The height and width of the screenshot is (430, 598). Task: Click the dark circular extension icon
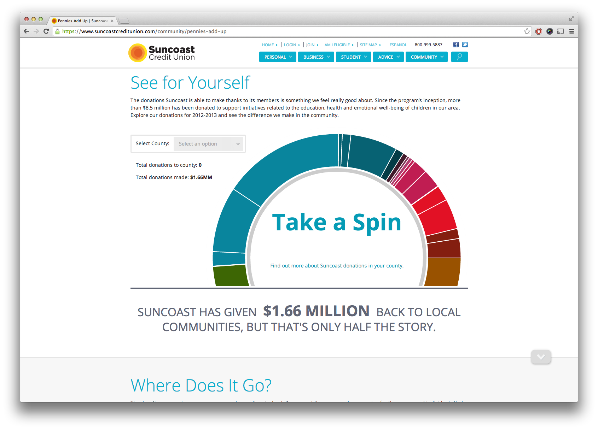coord(550,31)
